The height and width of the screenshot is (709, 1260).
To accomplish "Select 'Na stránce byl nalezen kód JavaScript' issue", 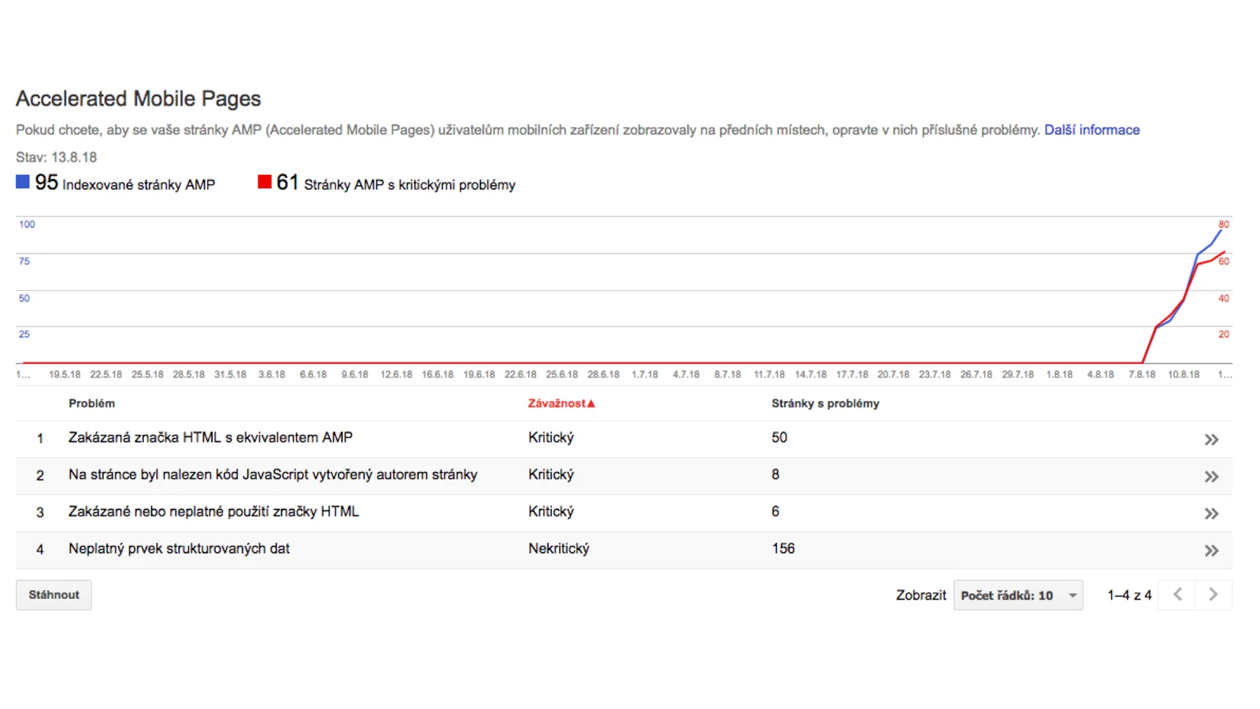I will tap(272, 474).
